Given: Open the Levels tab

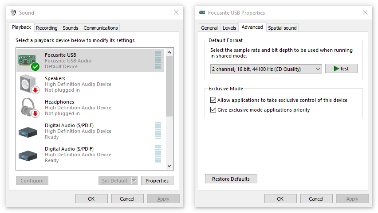Looking at the screenshot, I should (x=229, y=28).
